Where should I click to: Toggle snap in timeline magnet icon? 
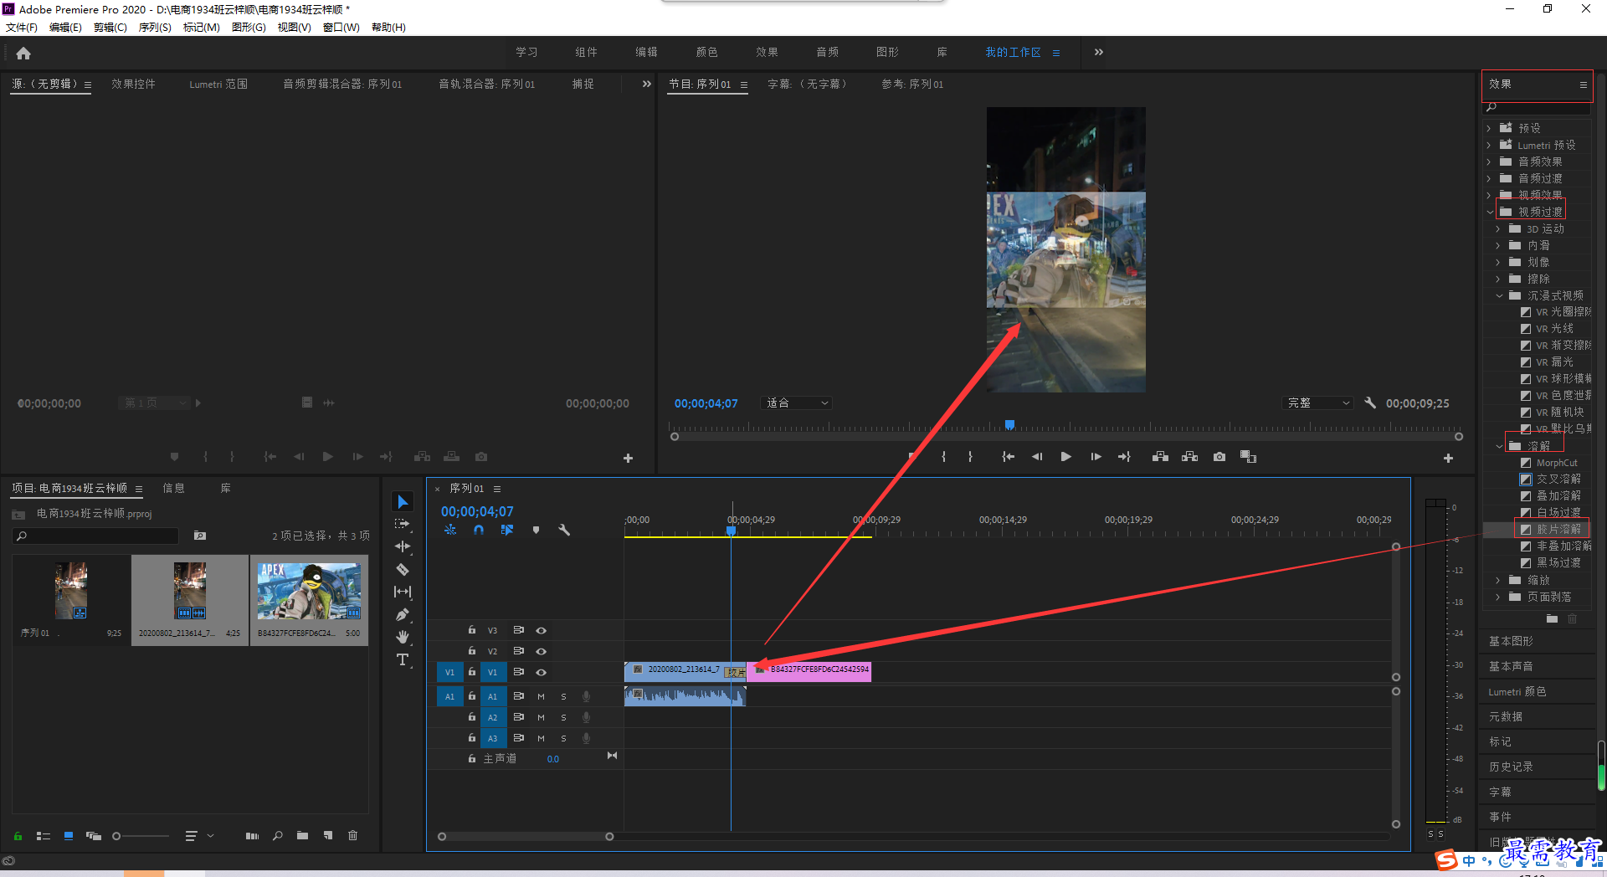[479, 530]
